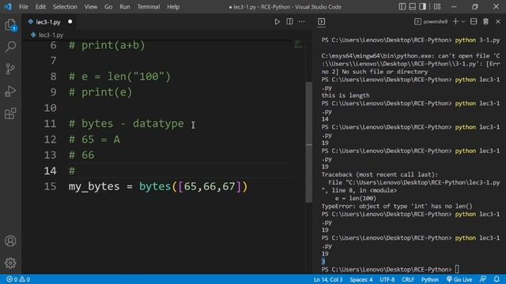
Task: Change encoding via UTF-8
Action: tap(387, 279)
